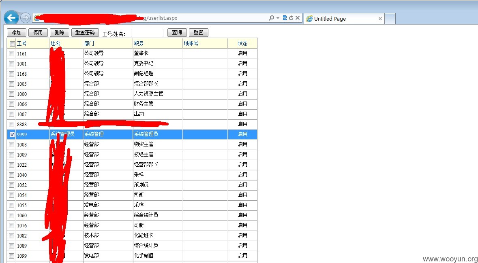Stop loading with the X icon
This screenshot has height=263, width=478.
(x=298, y=18)
